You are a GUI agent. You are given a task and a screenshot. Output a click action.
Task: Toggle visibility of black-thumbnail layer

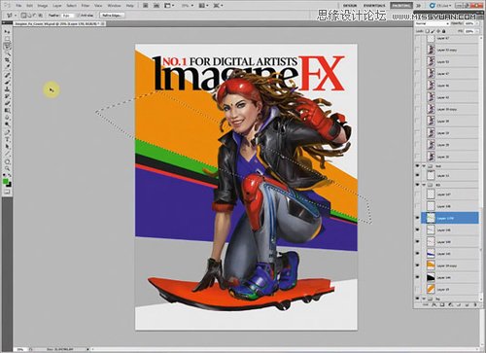tap(417, 277)
